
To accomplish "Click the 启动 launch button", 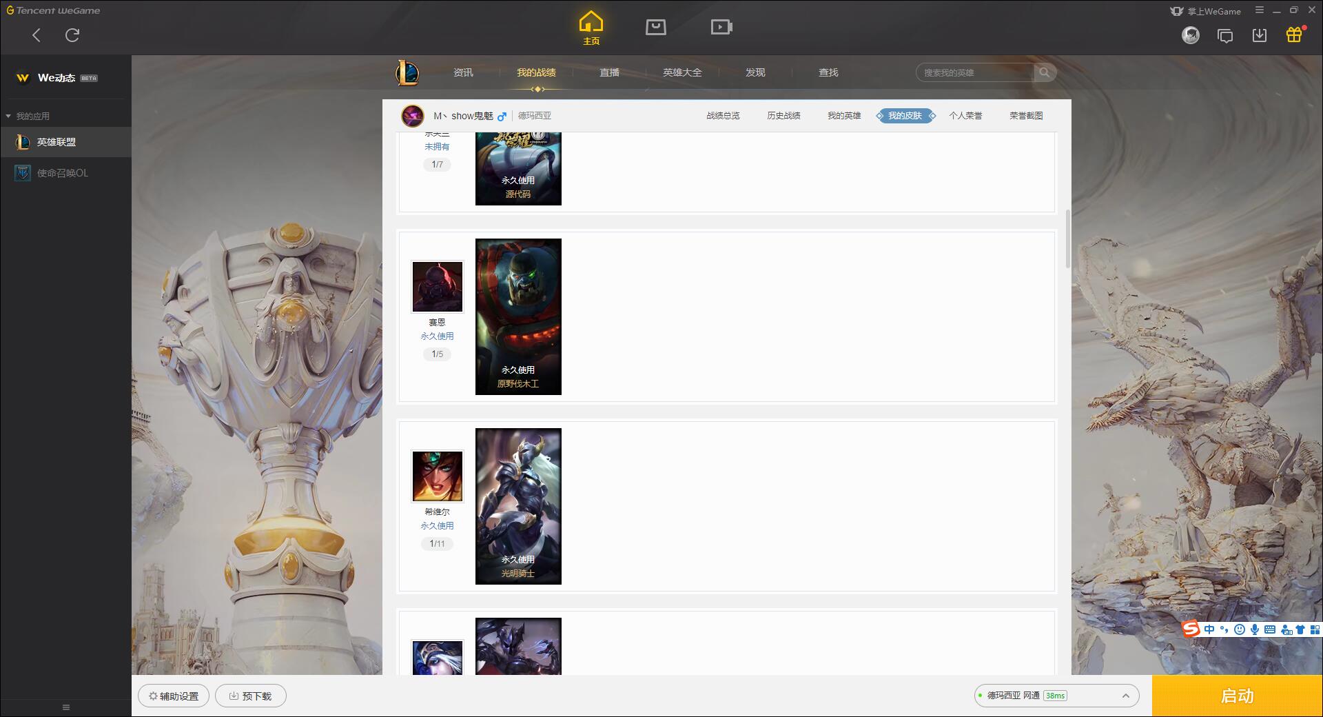I will click(x=1237, y=696).
